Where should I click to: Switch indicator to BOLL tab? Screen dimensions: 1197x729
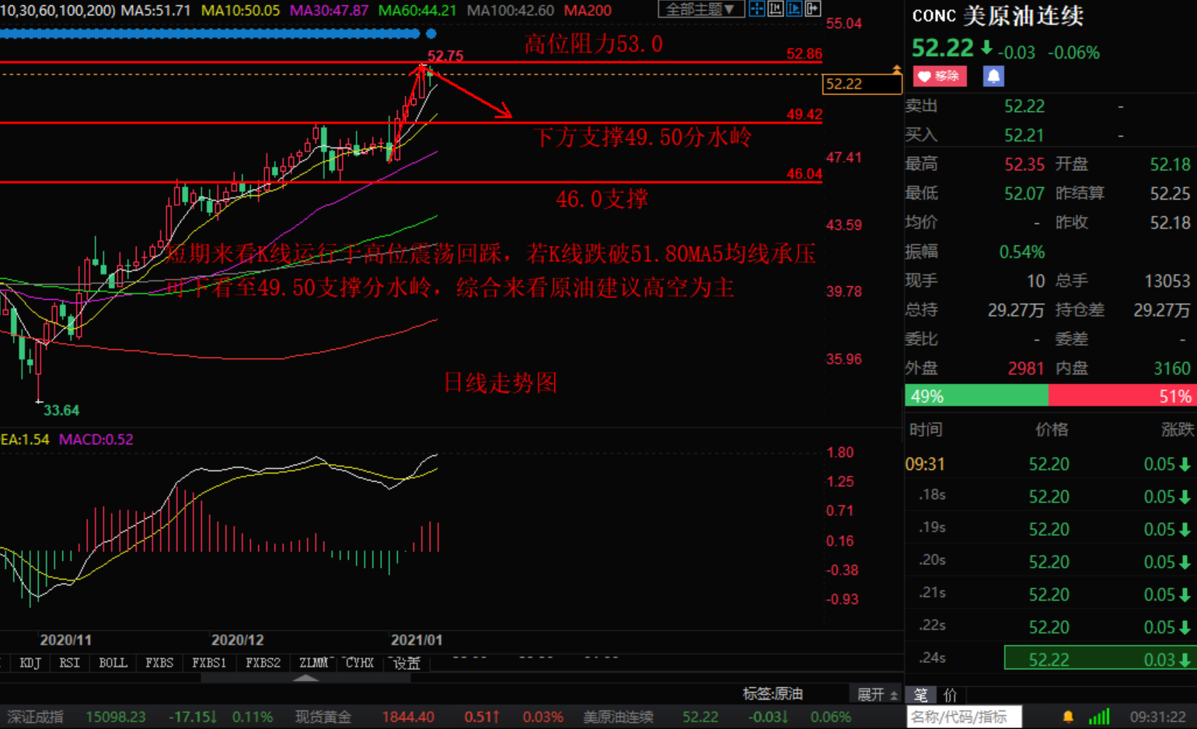113,663
